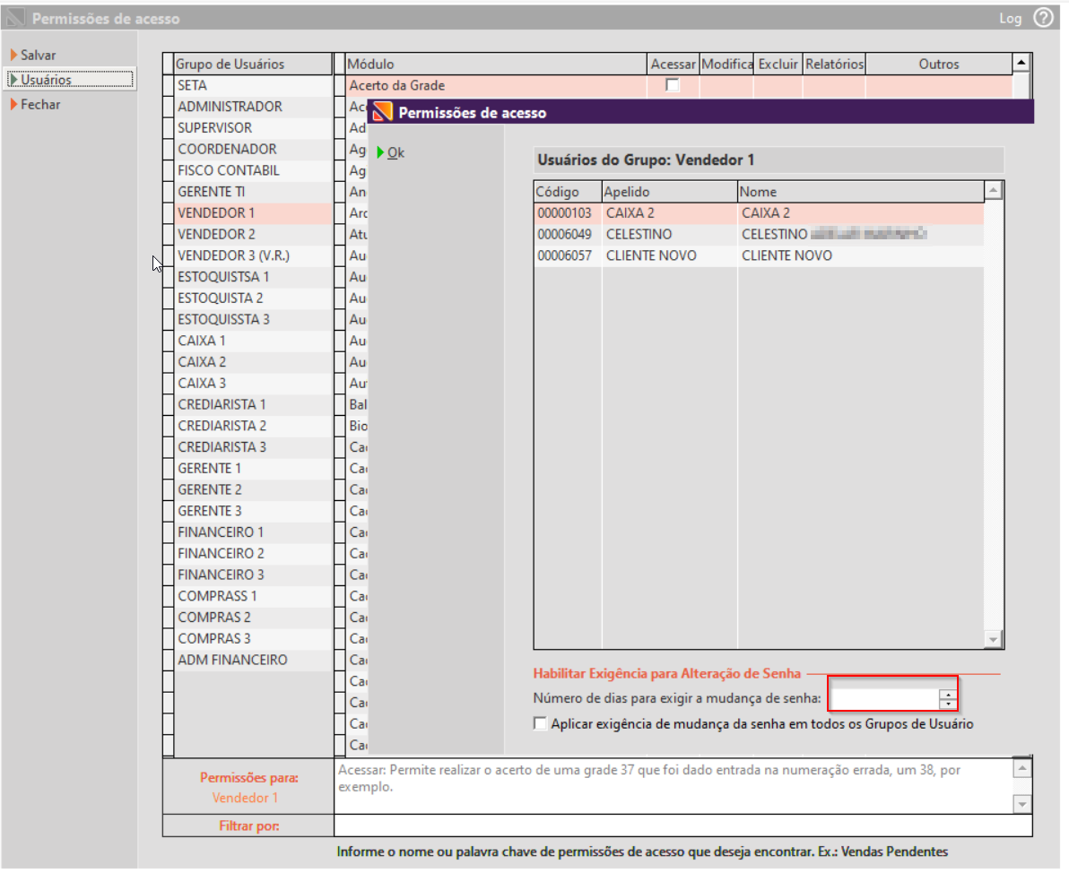Click the Apelido column header in users table
Screen dimensions: 1069x873
[x=669, y=192]
